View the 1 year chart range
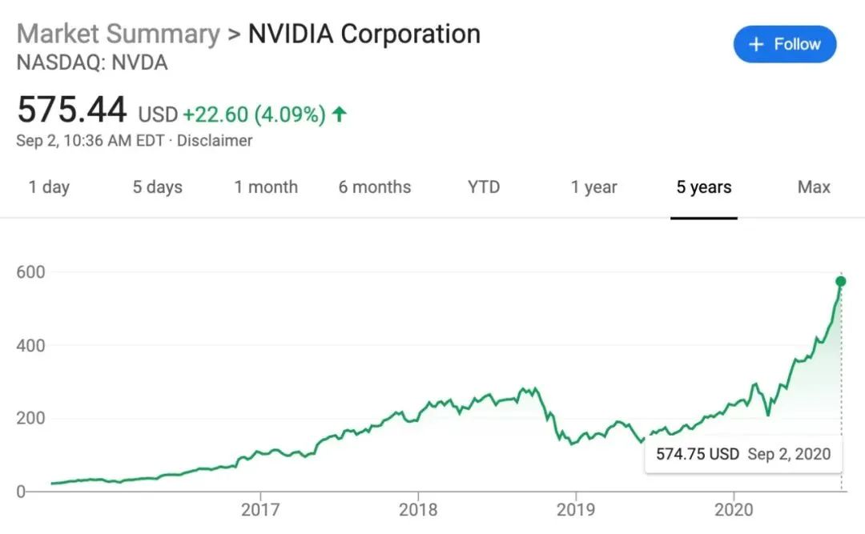 (x=593, y=187)
